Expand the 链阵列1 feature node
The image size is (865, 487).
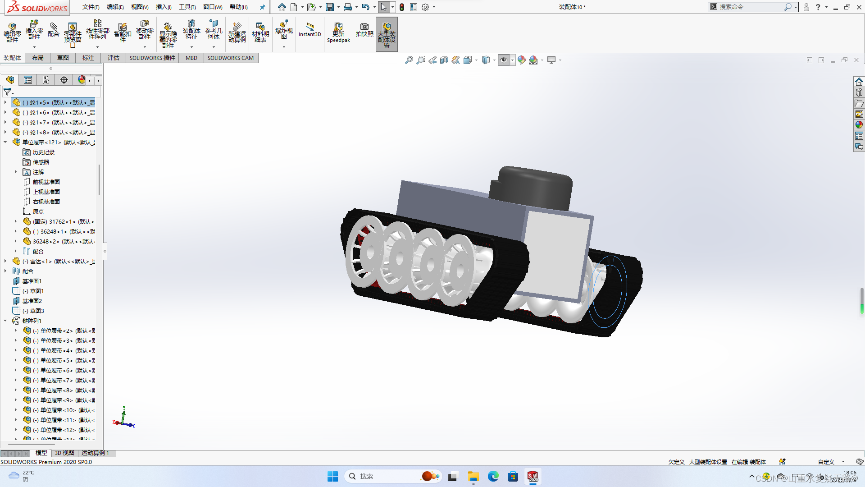point(5,320)
